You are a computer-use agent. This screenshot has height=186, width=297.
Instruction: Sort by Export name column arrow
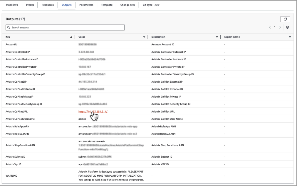(x=290, y=37)
